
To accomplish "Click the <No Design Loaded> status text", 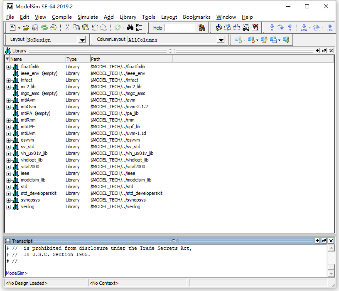I will 26,283.
